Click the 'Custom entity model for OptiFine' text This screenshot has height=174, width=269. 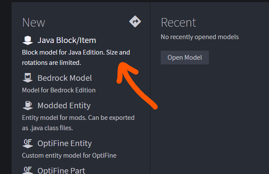pos(69,155)
